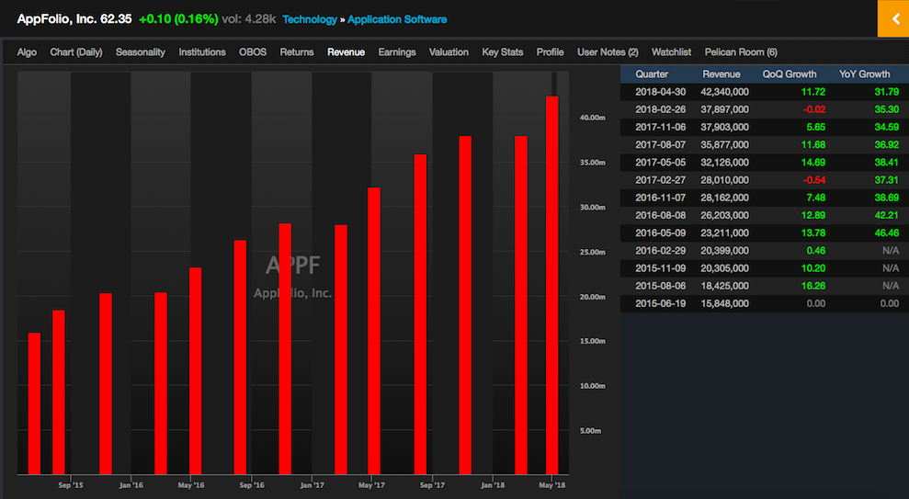Open the Watchlist tab
This screenshot has width=909, height=499.
(671, 52)
